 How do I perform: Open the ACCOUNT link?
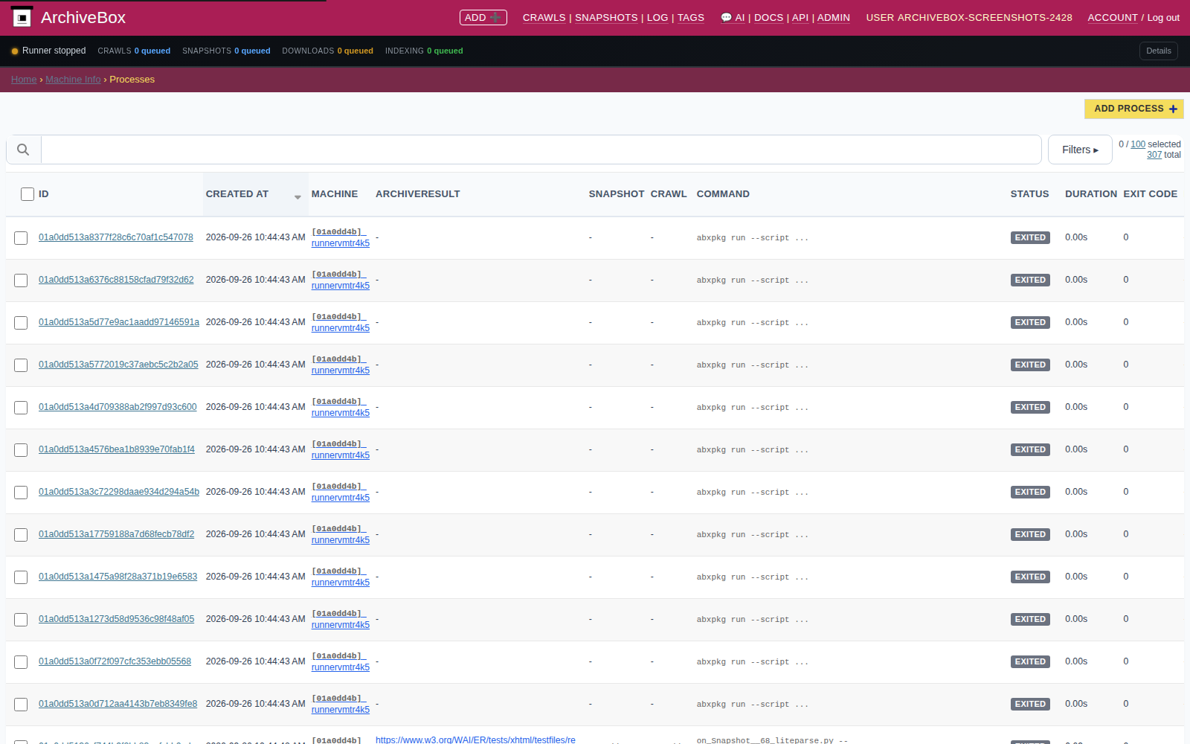(1113, 18)
